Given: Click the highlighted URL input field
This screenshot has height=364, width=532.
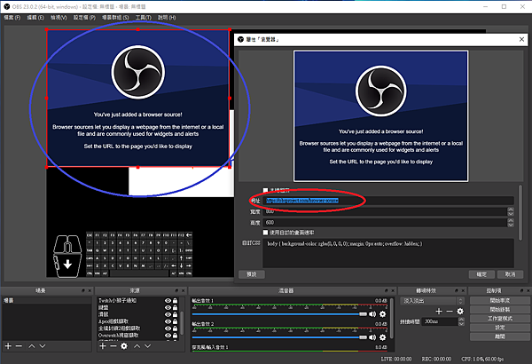Looking at the screenshot, I should 388,201.
